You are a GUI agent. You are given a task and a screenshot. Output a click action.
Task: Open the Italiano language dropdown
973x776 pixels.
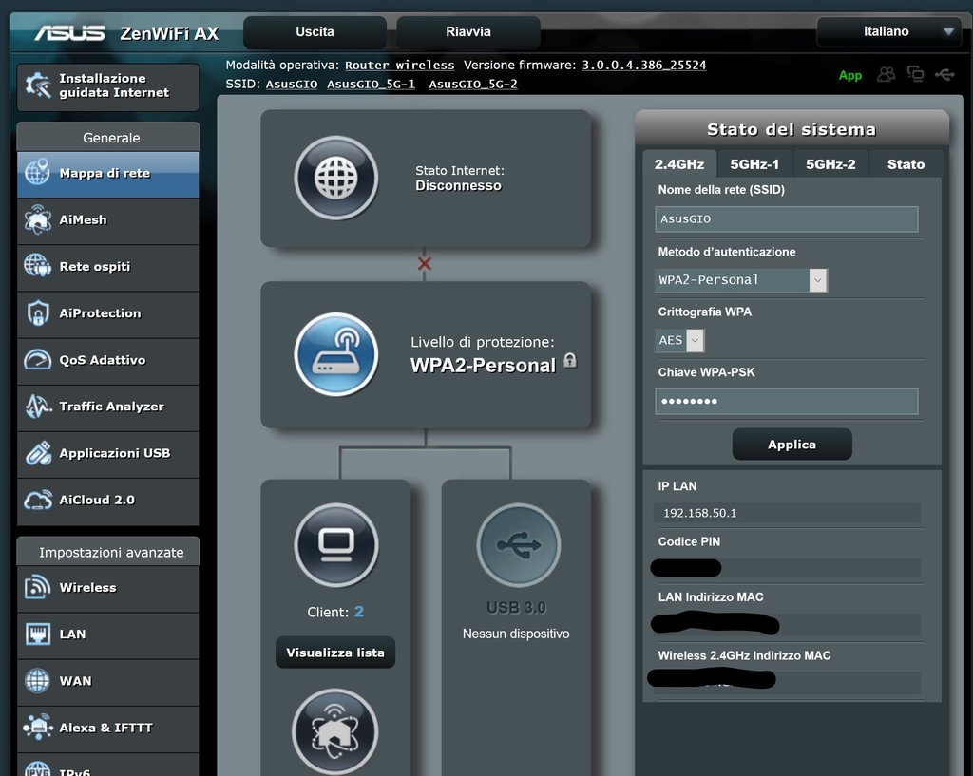tap(887, 31)
